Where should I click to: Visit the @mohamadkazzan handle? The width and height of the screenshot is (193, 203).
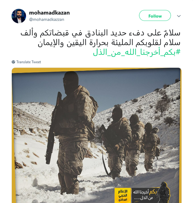point(47,20)
